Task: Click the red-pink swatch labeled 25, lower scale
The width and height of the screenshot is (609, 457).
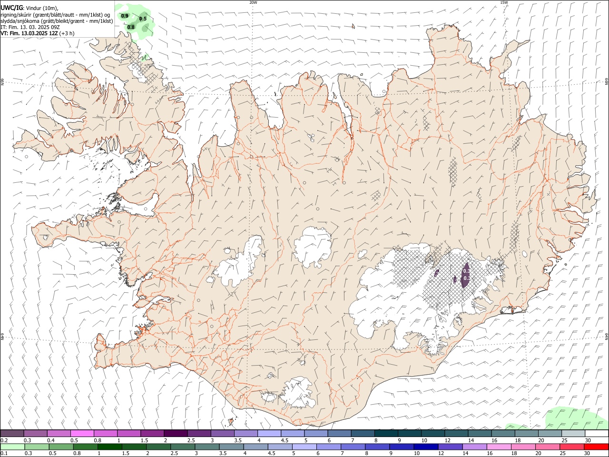Action: 572,447
